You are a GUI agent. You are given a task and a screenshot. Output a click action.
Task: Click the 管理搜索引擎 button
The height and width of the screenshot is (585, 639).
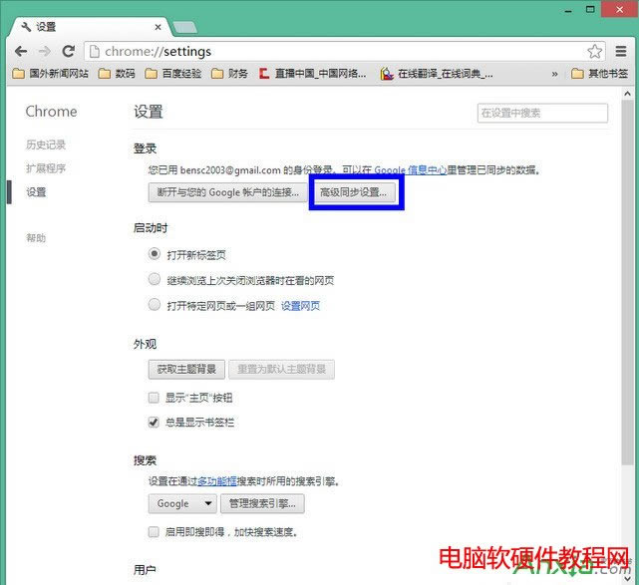(262, 504)
